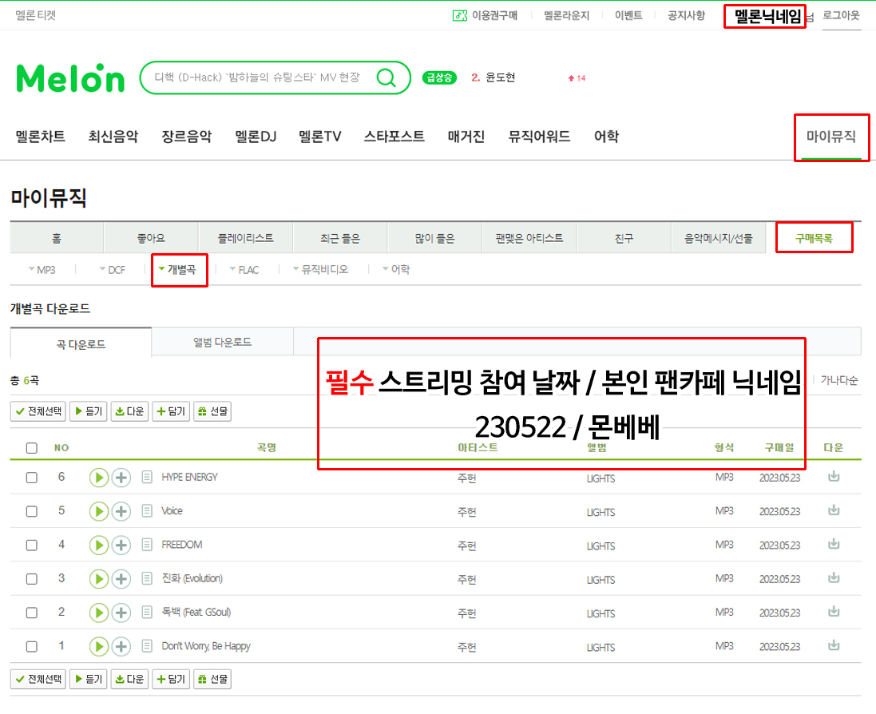876x714 pixels.
Task: Play the song 진화 (Evolution)
Action: 99,579
